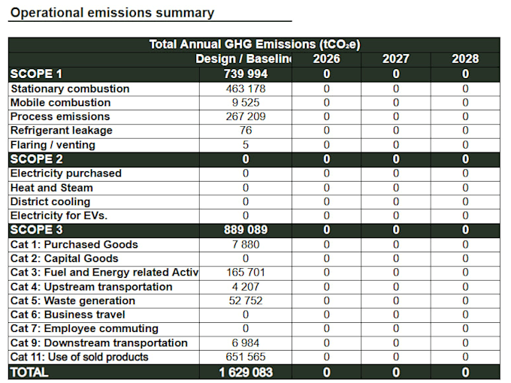Screen dimensions: 511x383
Task: Click Stationary combustion's 2026 cell
Action: pos(326,89)
